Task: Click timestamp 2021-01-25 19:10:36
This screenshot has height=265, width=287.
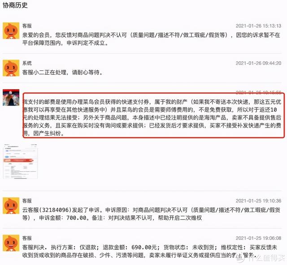Action: pyautogui.click(x=258, y=201)
